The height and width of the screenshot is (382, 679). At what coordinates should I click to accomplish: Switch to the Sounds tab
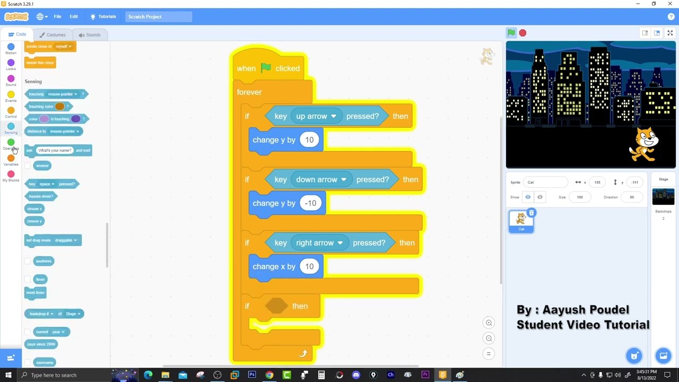[x=89, y=34]
